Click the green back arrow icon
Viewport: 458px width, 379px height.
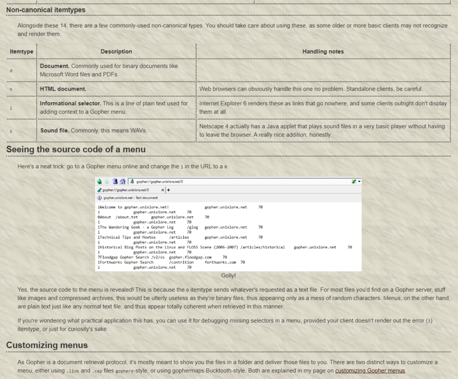pyautogui.click(x=99, y=182)
